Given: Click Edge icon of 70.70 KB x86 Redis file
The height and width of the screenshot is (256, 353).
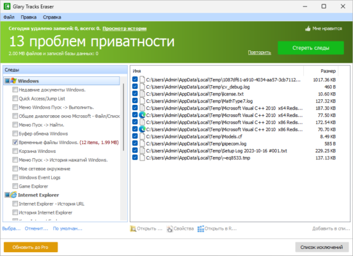Looking at the screenshot, I should [142, 129].
